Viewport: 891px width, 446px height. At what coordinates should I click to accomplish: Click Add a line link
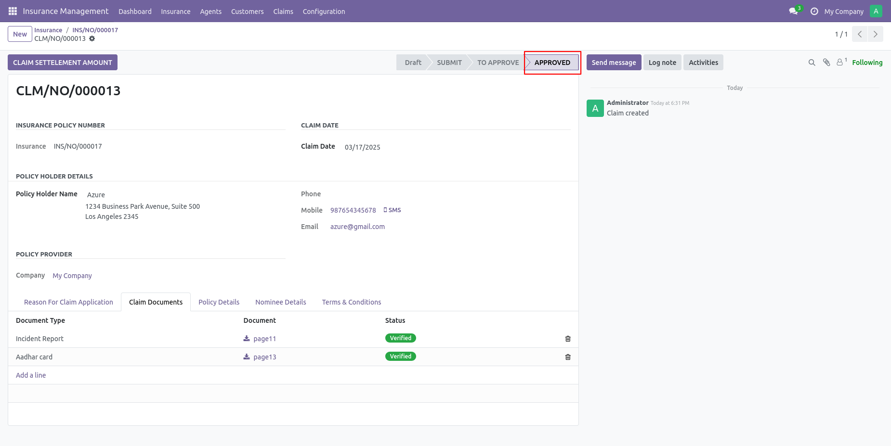[x=31, y=375]
